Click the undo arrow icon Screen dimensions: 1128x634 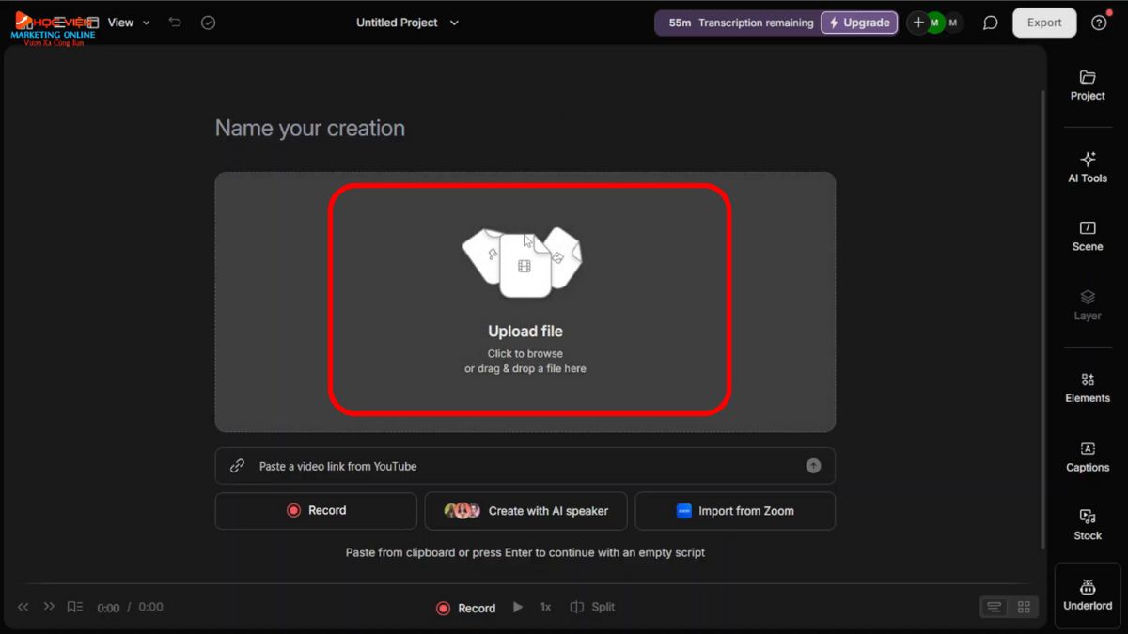point(175,23)
